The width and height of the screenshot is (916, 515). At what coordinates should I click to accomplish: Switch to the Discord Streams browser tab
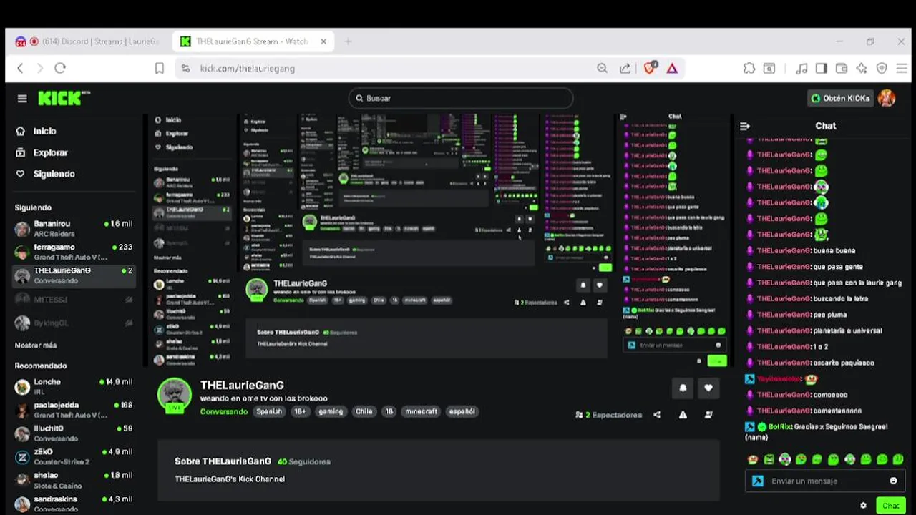pyautogui.click(x=89, y=41)
